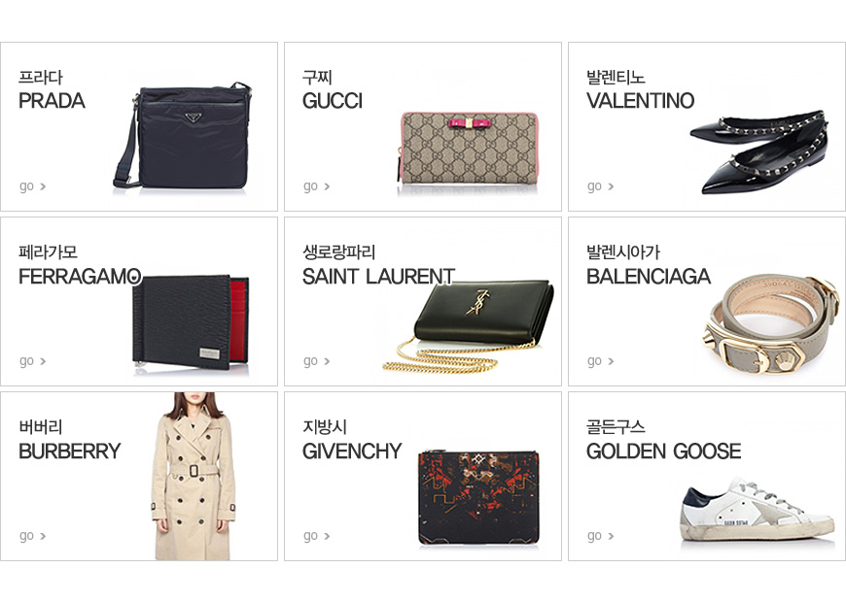
Task: Click the BALENCIAGA brand title
Action: coord(649,277)
